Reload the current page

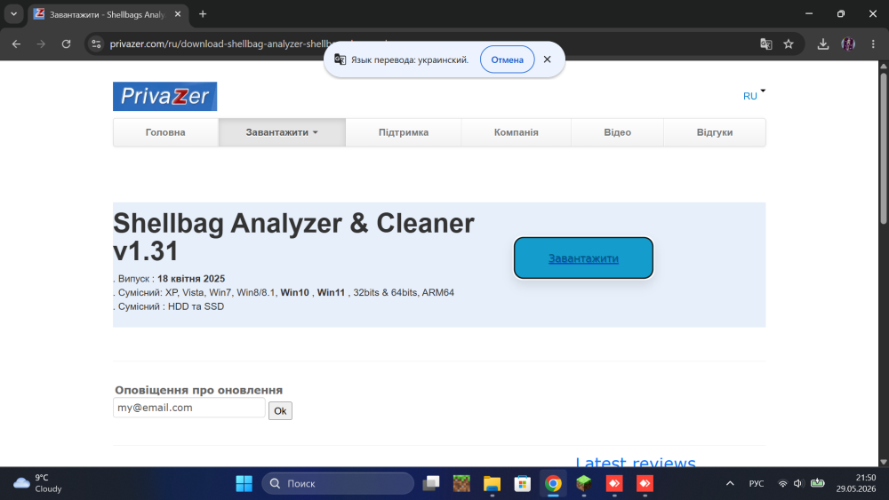(x=67, y=44)
